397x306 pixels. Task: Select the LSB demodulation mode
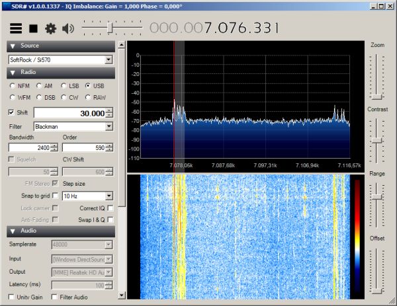(64, 86)
